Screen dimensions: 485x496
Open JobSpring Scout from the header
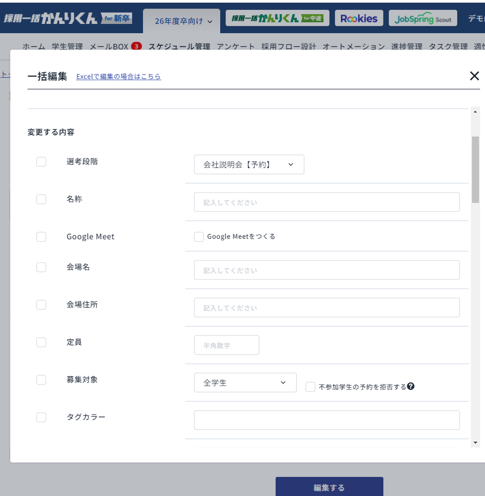coord(423,17)
